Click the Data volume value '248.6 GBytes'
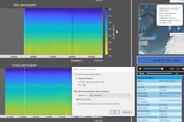Viewport: 184px width, 122px height. (x=164, y=120)
